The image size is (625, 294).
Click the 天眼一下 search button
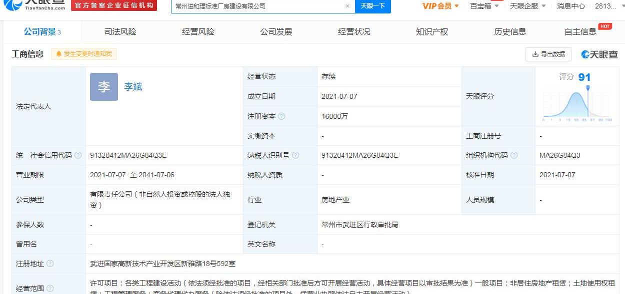(372, 6)
